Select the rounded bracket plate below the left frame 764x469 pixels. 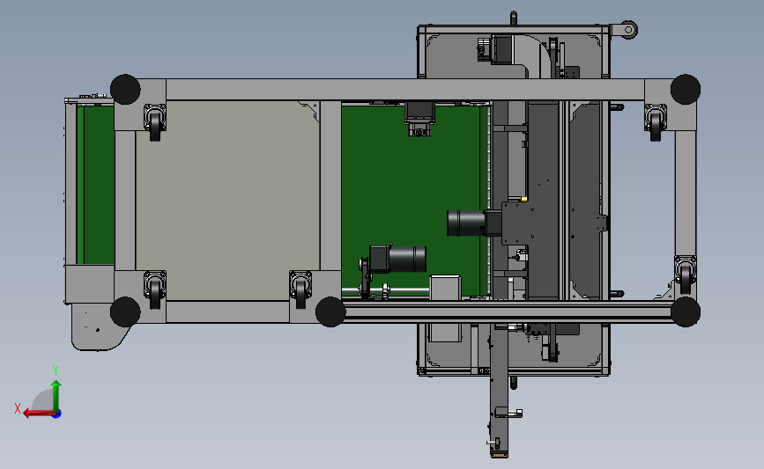[x=99, y=327]
